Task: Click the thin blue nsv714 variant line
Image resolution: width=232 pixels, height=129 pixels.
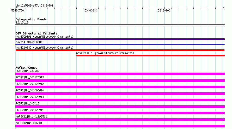Action: [120, 44]
